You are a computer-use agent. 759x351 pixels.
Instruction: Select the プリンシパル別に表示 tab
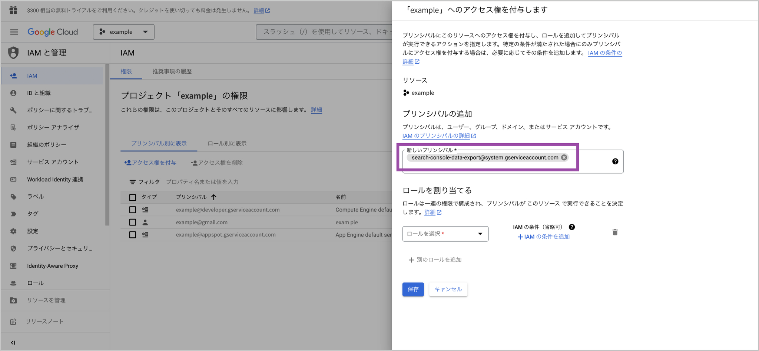point(159,144)
